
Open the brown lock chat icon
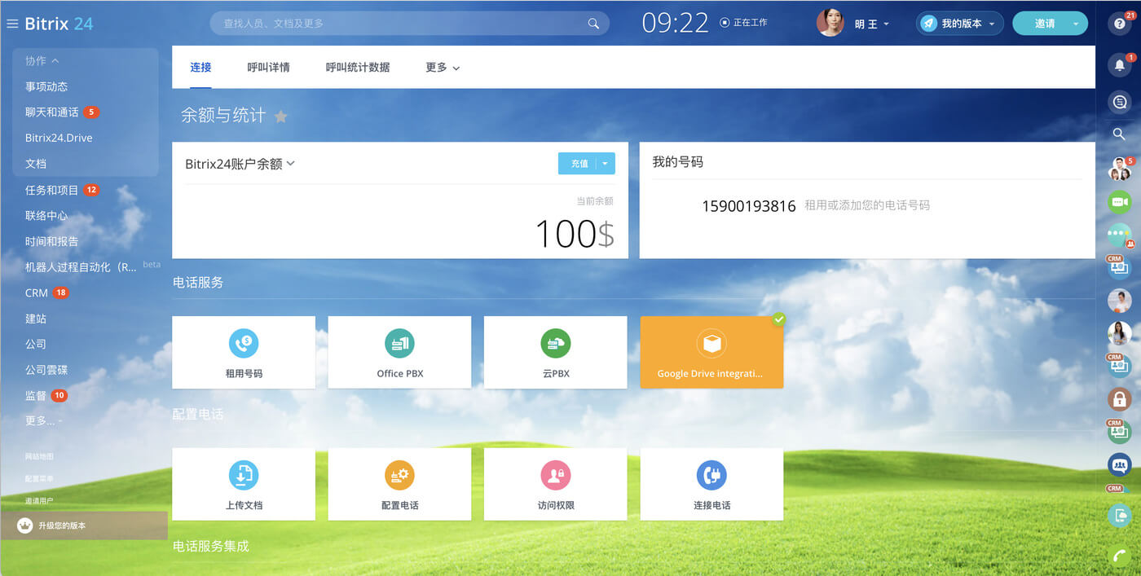(1120, 398)
